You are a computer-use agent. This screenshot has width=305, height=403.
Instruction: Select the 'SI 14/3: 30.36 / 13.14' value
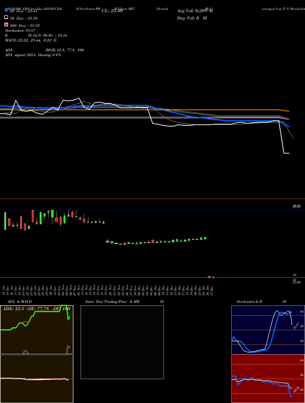[48, 35]
